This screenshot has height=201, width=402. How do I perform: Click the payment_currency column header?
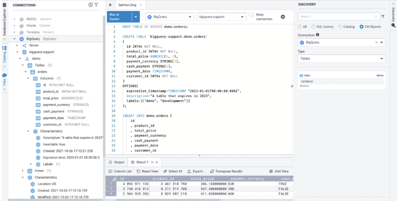coord(247,179)
